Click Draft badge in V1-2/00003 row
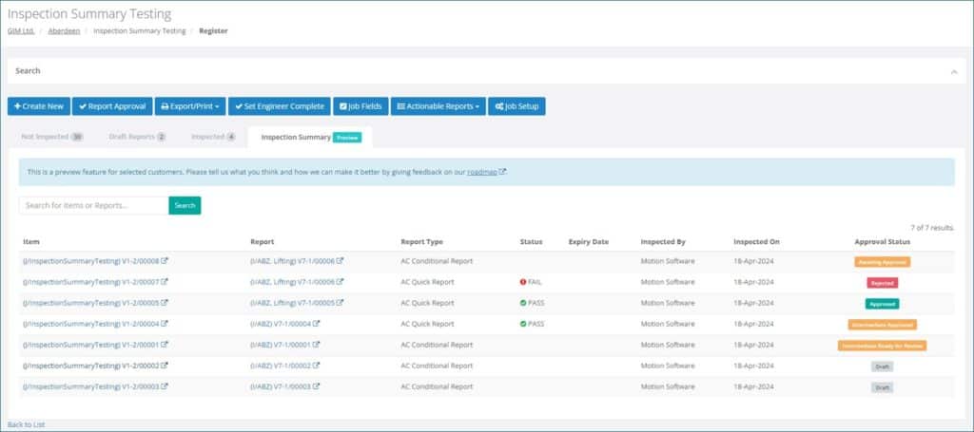 pyautogui.click(x=882, y=387)
